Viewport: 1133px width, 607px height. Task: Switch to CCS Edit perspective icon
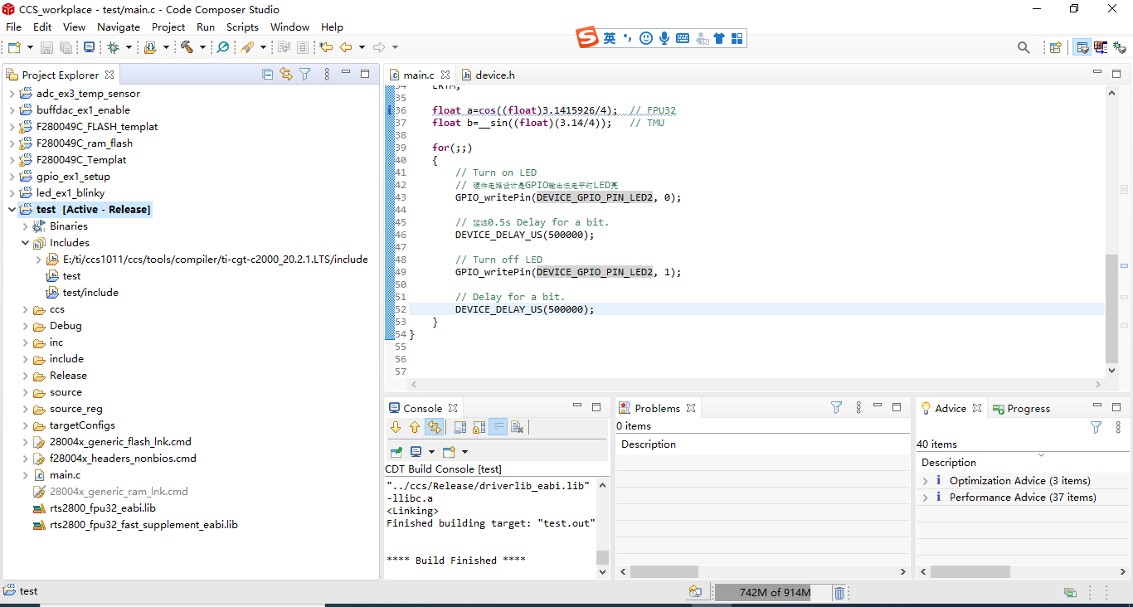[1082, 47]
